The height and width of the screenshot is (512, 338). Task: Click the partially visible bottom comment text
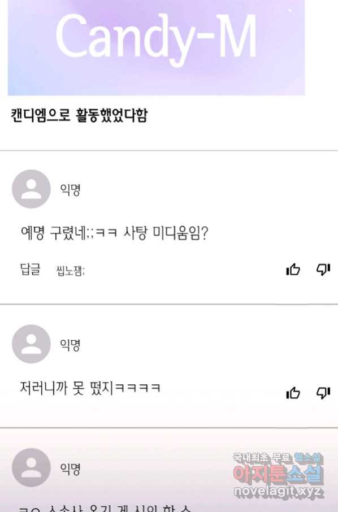tap(105, 508)
